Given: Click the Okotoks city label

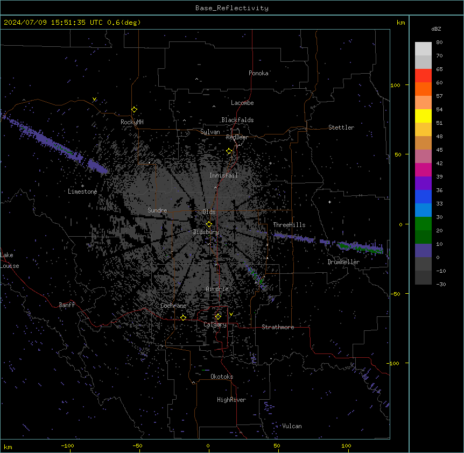Looking at the screenshot, I should point(222,377).
